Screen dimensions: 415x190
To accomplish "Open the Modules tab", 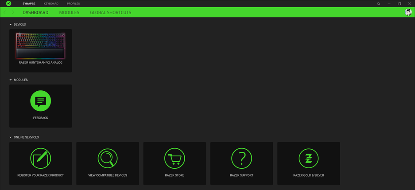I will (69, 12).
